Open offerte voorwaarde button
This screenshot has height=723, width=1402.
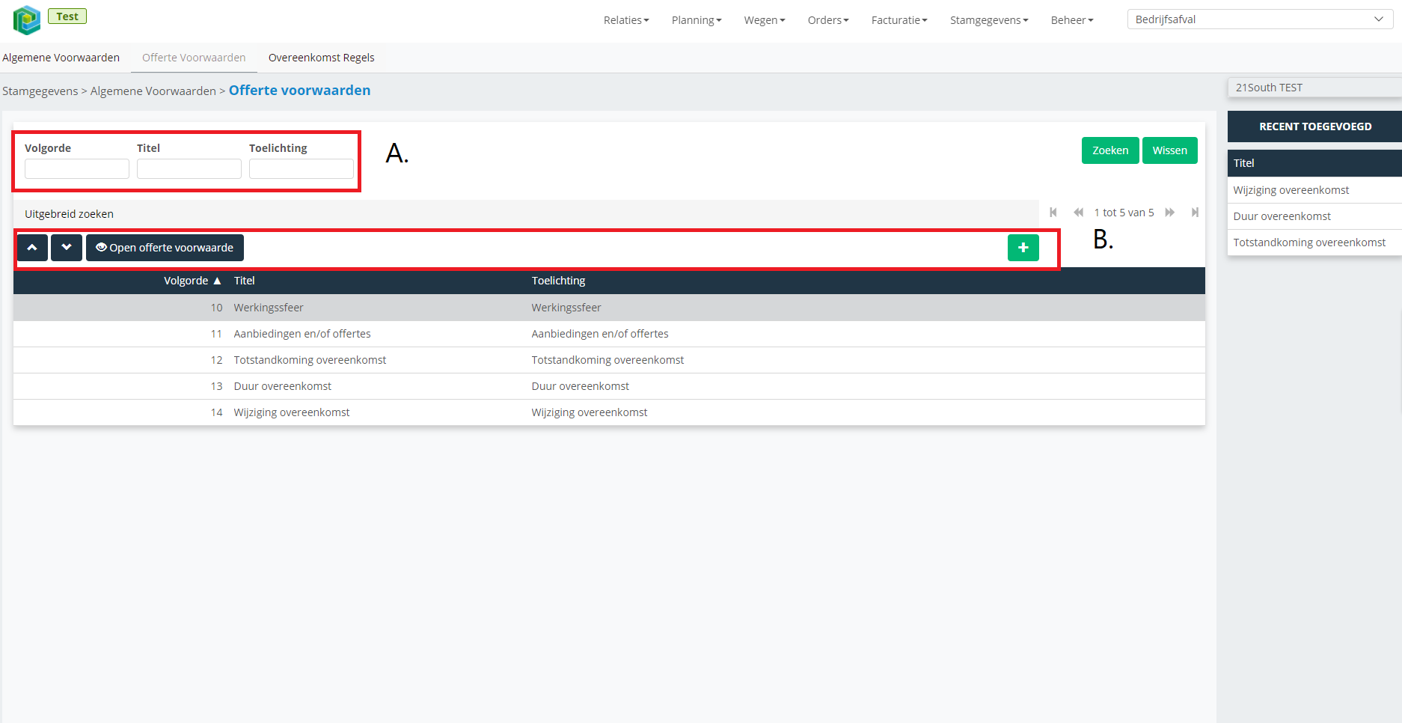pyautogui.click(x=165, y=248)
